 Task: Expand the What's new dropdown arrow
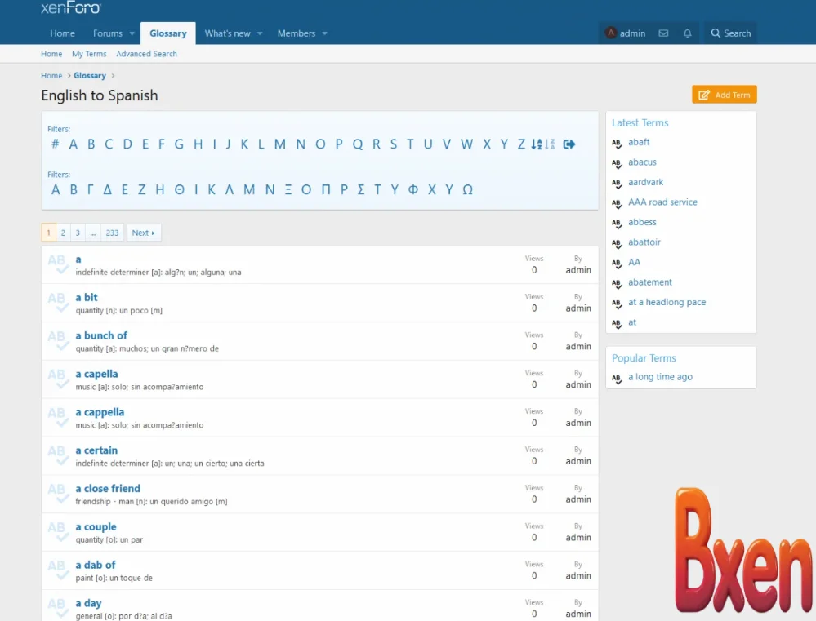tap(260, 33)
